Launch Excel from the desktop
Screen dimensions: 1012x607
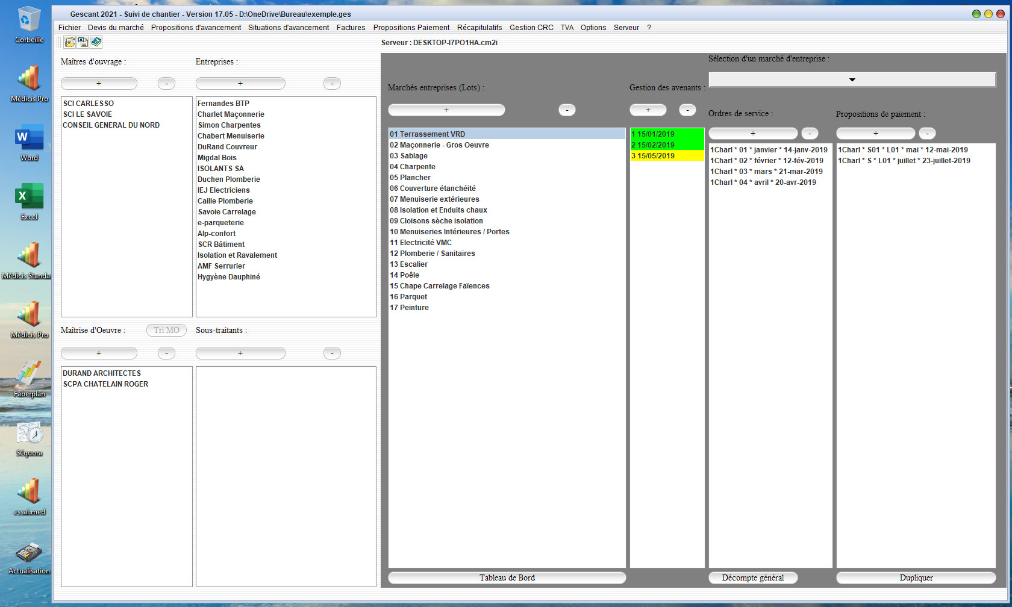pyautogui.click(x=29, y=202)
